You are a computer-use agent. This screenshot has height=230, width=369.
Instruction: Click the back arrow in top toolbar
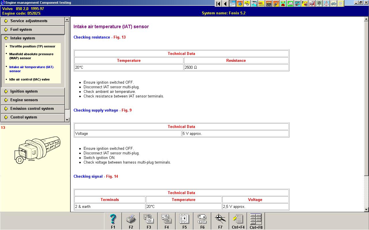225,4
